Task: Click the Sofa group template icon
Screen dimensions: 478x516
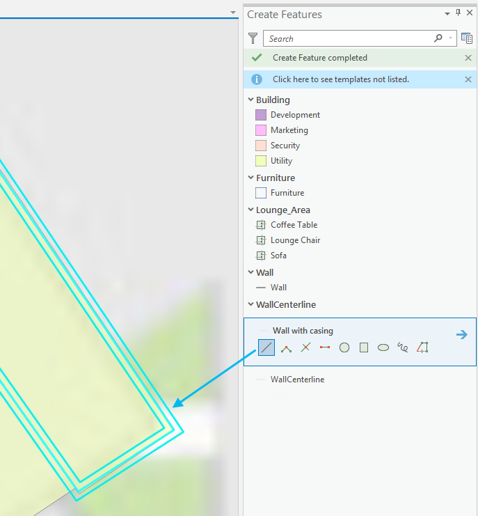Action: tap(261, 256)
